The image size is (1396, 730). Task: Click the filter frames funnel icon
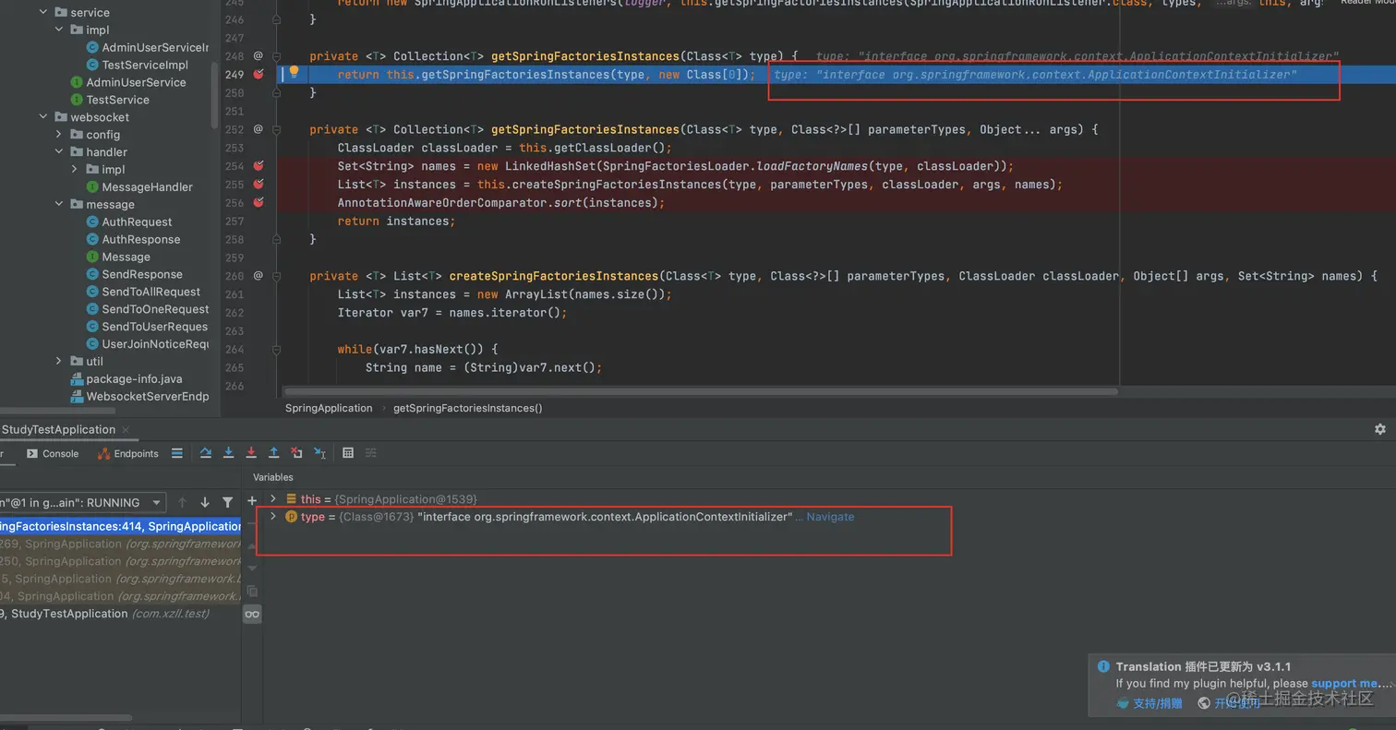228,503
